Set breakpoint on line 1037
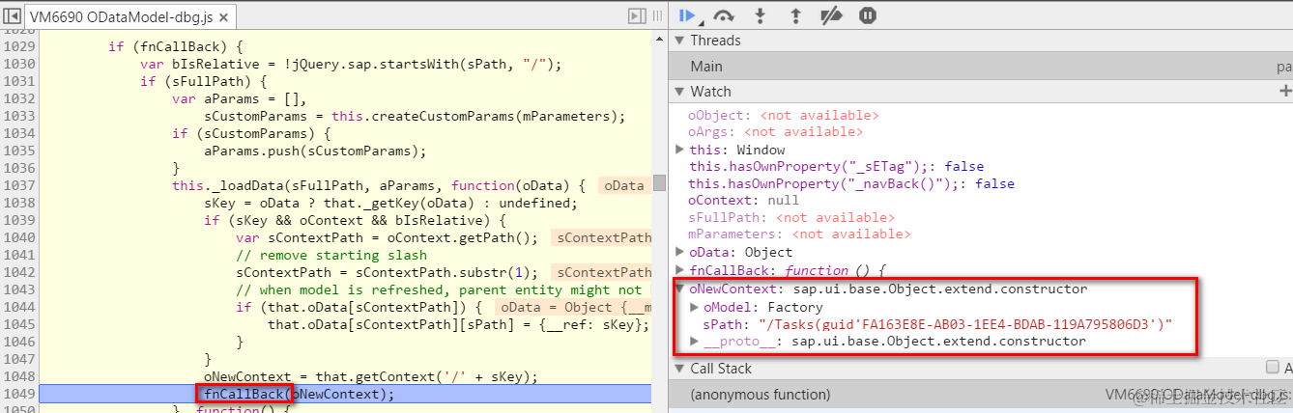 point(19,185)
